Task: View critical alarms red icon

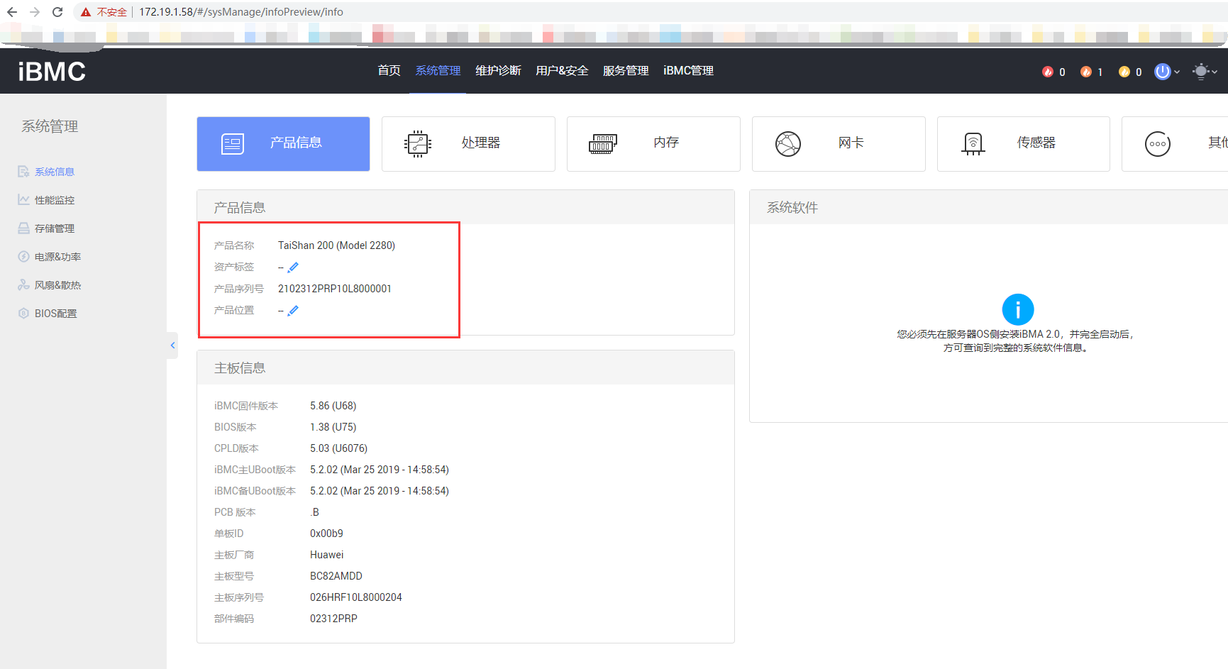Action: click(x=1048, y=72)
